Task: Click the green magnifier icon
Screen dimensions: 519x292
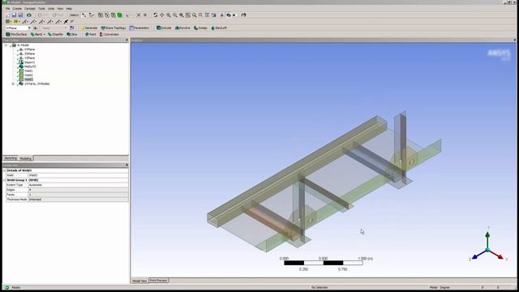Action: (195, 15)
